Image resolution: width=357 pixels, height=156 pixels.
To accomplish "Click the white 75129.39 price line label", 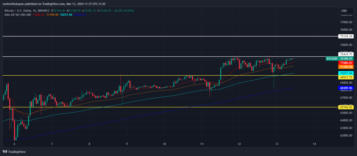I will point(346,36).
